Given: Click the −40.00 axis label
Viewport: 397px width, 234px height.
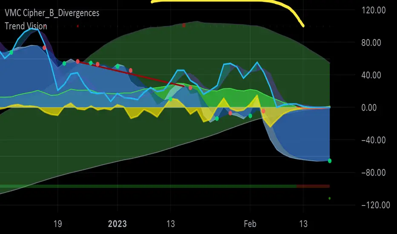Looking at the screenshot, I should pyautogui.click(x=374, y=140).
